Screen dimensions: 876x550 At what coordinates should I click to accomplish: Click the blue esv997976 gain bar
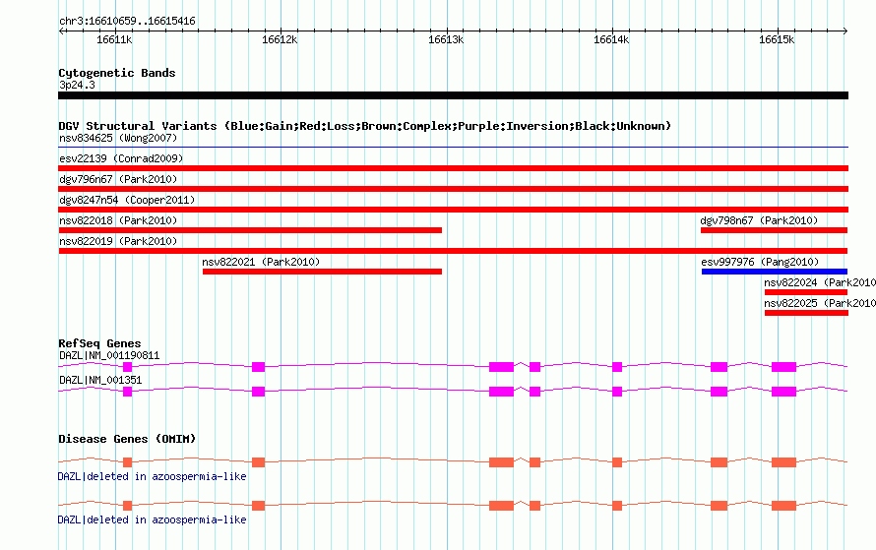click(775, 272)
